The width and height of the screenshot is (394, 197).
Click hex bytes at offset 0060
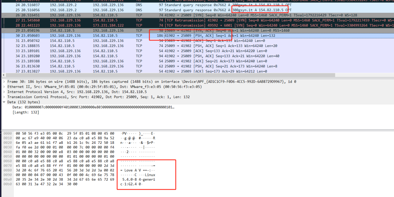[65, 161]
